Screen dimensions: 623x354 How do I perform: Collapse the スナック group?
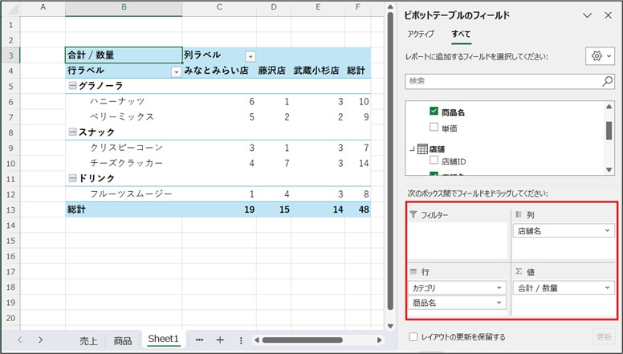point(73,132)
